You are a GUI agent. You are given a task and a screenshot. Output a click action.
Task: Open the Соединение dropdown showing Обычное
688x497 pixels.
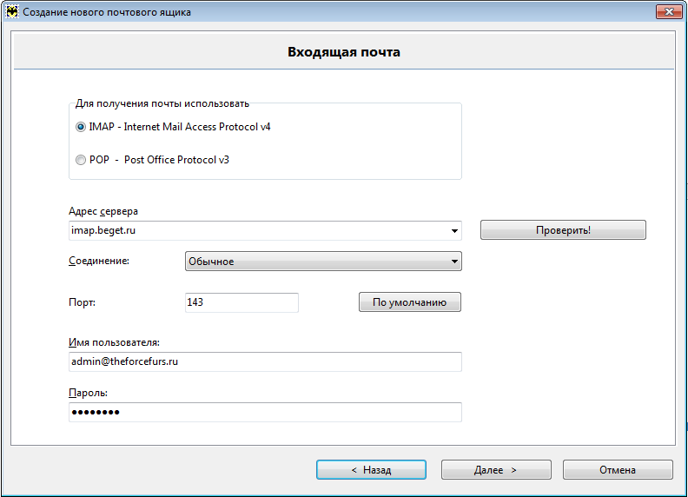tap(323, 262)
